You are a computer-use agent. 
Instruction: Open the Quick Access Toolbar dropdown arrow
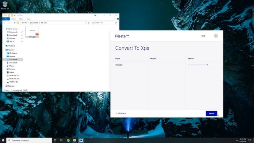point(14,15)
